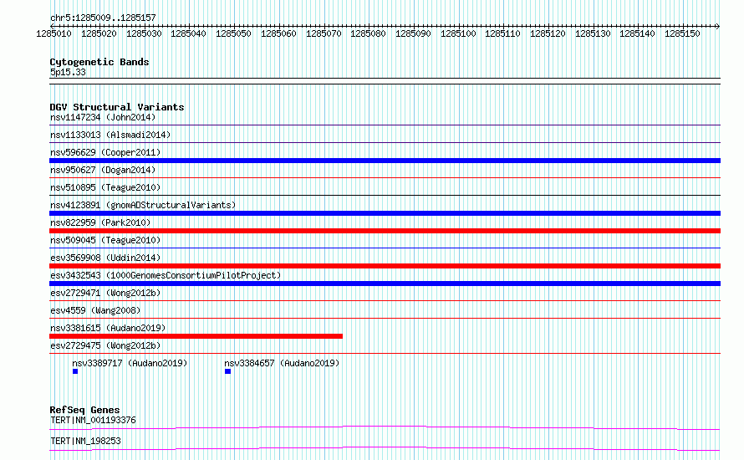Click ruler position 1285150
Image resolution: width=744 pixels, height=460 pixels.
coord(682,33)
